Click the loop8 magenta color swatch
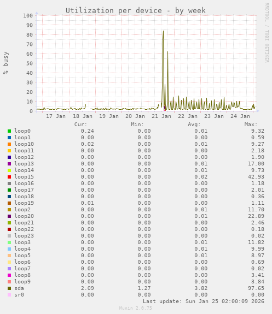The width and height of the screenshot is (272, 314). click(9, 275)
